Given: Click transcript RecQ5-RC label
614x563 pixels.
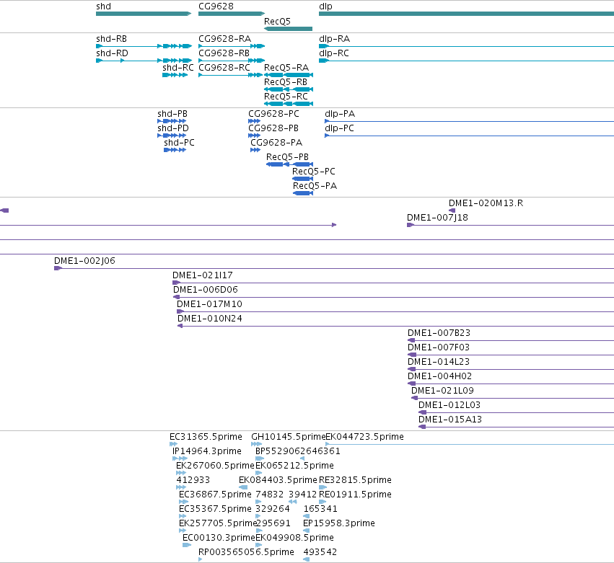Looking at the screenshot, I should pos(286,97).
